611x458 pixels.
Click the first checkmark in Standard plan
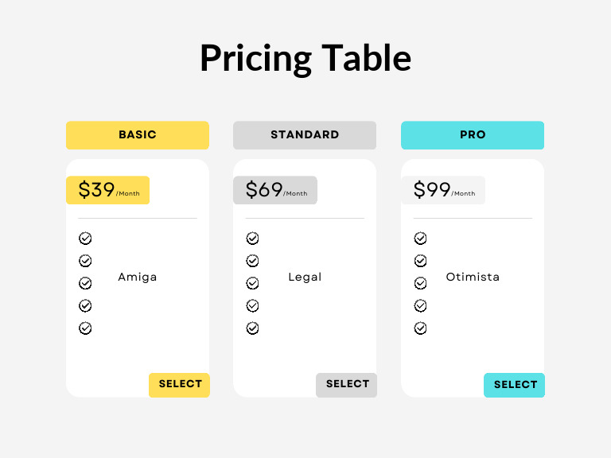point(252,239)
